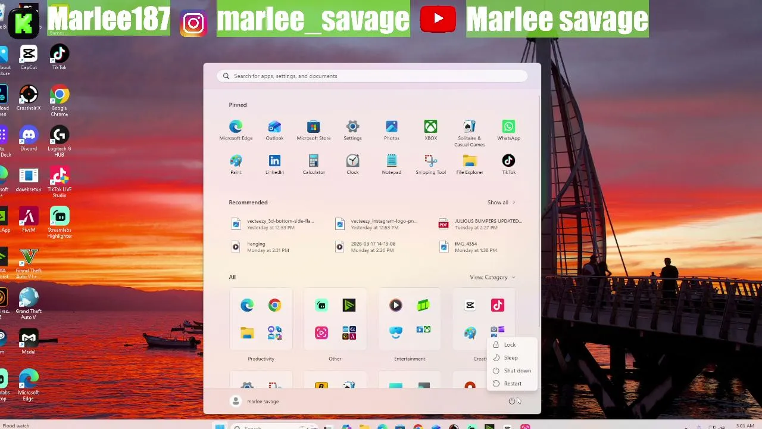Open the XBOX pinned app
Screen dimensions: 762x429
point(430,130)
